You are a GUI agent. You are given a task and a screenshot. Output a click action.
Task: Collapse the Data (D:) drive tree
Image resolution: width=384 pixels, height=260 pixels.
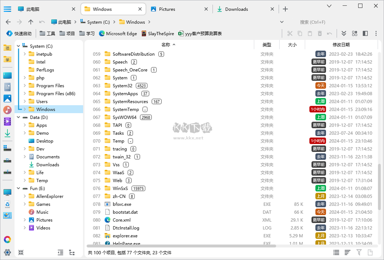(19, 117)
